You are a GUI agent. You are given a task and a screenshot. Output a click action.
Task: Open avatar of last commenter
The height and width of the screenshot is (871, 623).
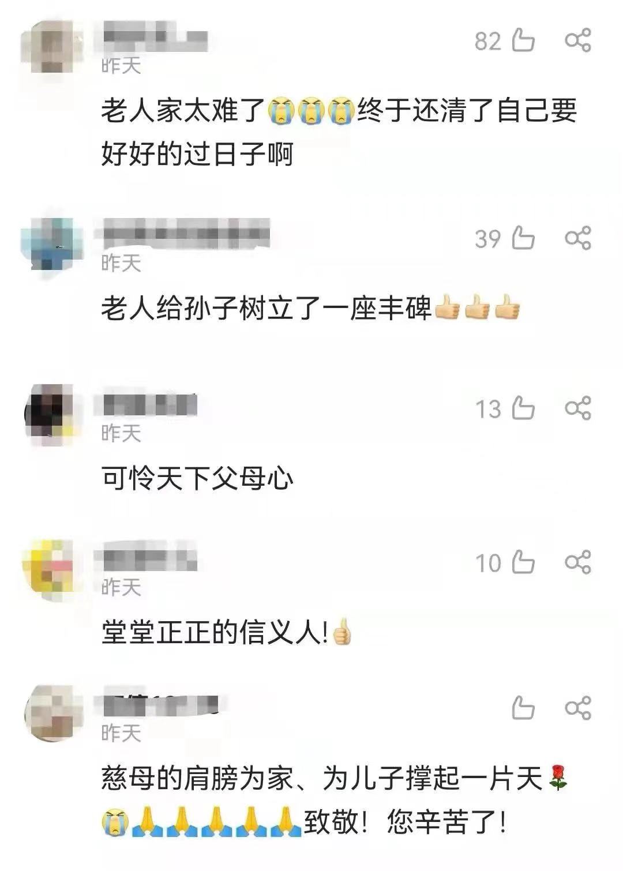click(52, 714)
